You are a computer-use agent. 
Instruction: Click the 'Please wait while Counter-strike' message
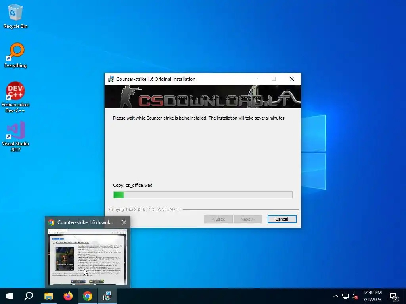(x=199, y=118)
